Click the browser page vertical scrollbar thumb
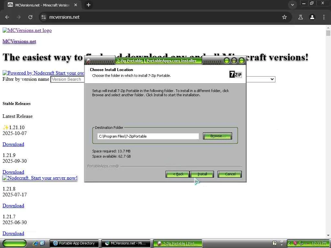Screen dimensions: 331x248 328,33
